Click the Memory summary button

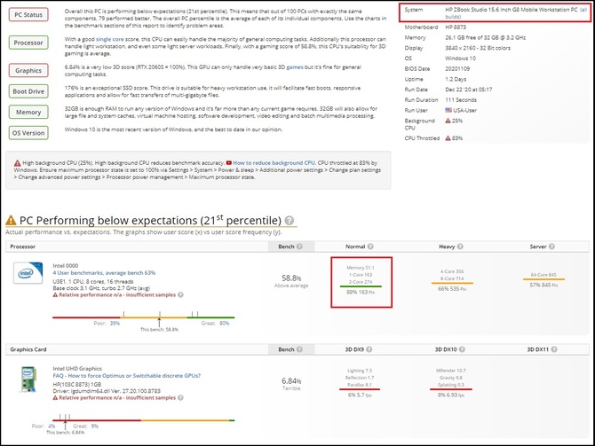(28, 112)
